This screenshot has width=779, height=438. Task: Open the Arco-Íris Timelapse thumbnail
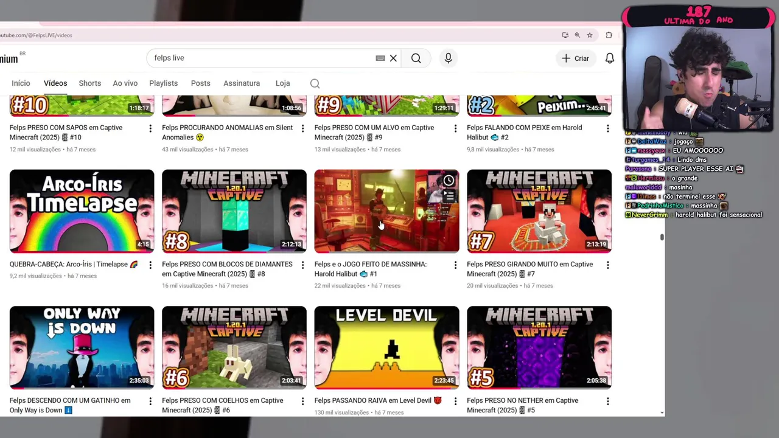[82, 211]
